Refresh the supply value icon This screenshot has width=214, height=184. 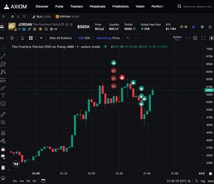134,29
